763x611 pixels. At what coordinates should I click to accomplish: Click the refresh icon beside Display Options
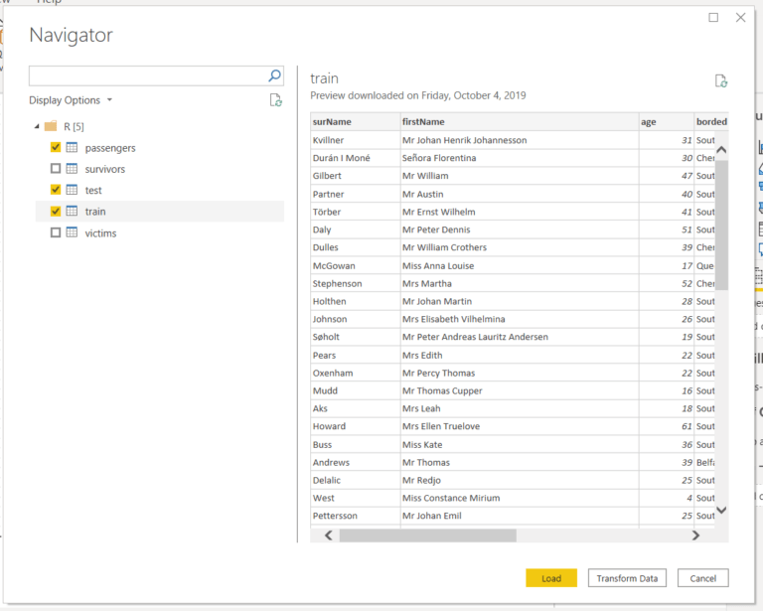(x=276, y=100)
